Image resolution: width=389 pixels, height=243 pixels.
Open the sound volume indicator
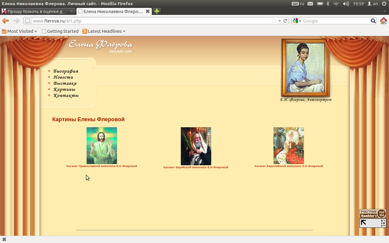346,4
